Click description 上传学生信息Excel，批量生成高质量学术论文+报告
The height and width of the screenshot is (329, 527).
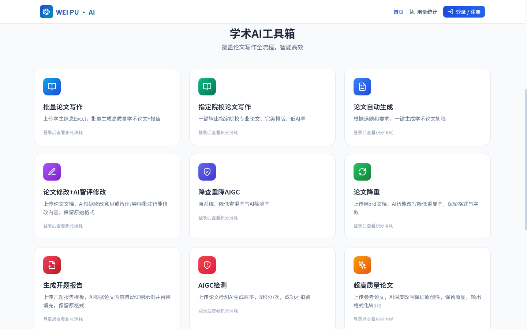pyautogui.click(x=102, y=118)
